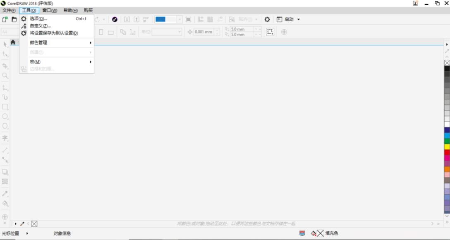Click the plus icon on property bar
The width and height of the screenshot is (450, 240).
click(x=284, y=32)
